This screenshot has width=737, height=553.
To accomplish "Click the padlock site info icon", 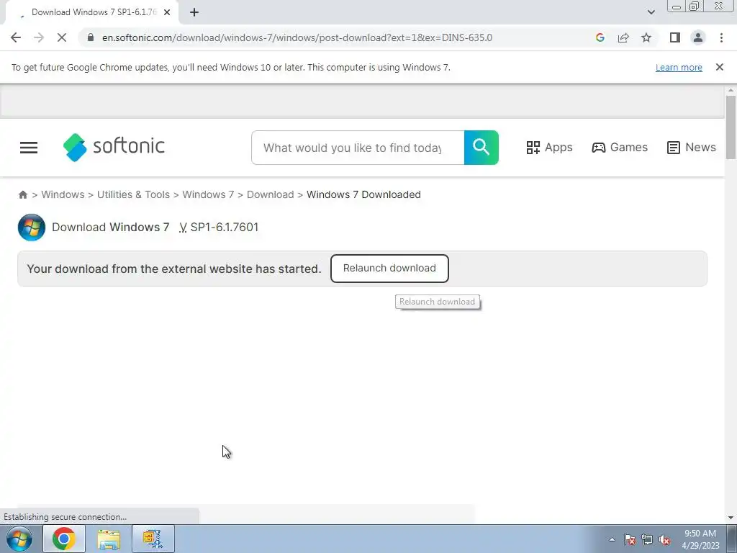I will coord(91,37).
